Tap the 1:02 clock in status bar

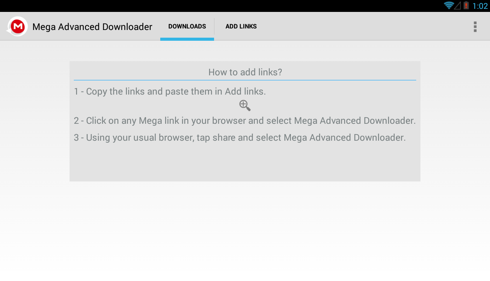(480, 6)
